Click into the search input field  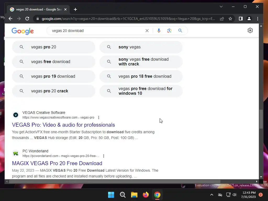click(x=97, y=31)
